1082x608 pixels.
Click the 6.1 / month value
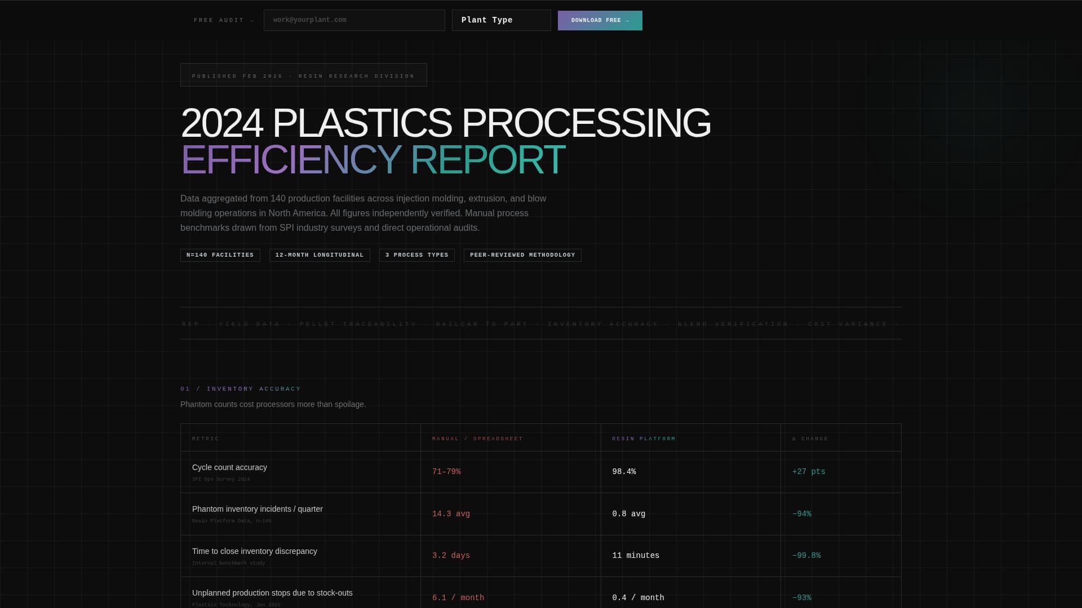click(458, 598)
